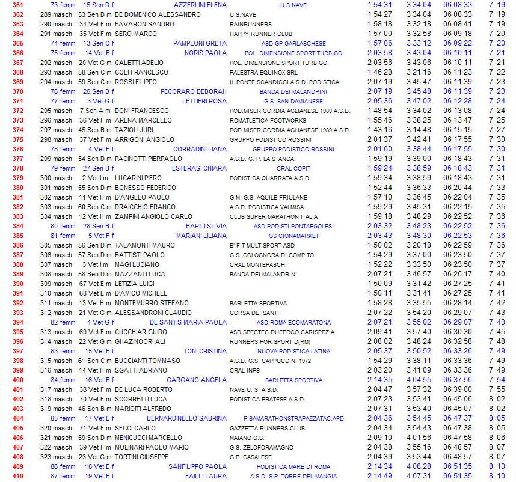Select the club G.M. G.S. AQUILE FRIULANE
516x482 pixels.
pos(268,198)
